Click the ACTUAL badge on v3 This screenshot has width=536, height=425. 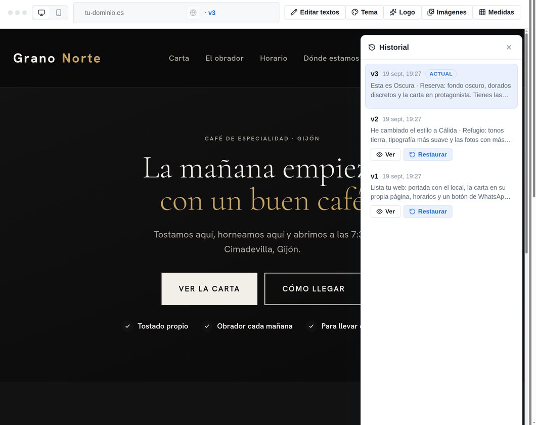coord(441,74)
